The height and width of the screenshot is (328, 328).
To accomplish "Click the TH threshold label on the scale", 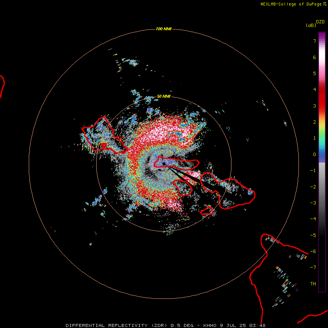I will point(313,284).
